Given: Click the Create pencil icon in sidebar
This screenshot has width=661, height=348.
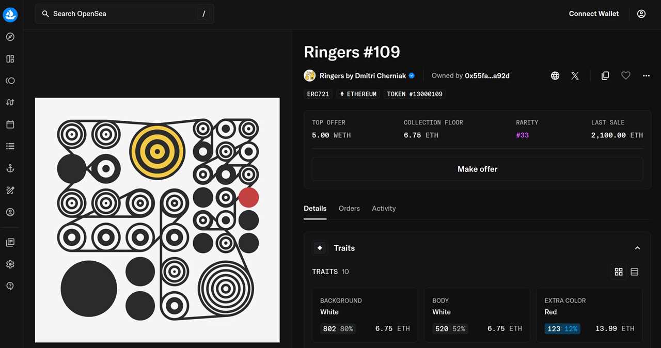Looking at the screenshot, I should pos(10,190).
